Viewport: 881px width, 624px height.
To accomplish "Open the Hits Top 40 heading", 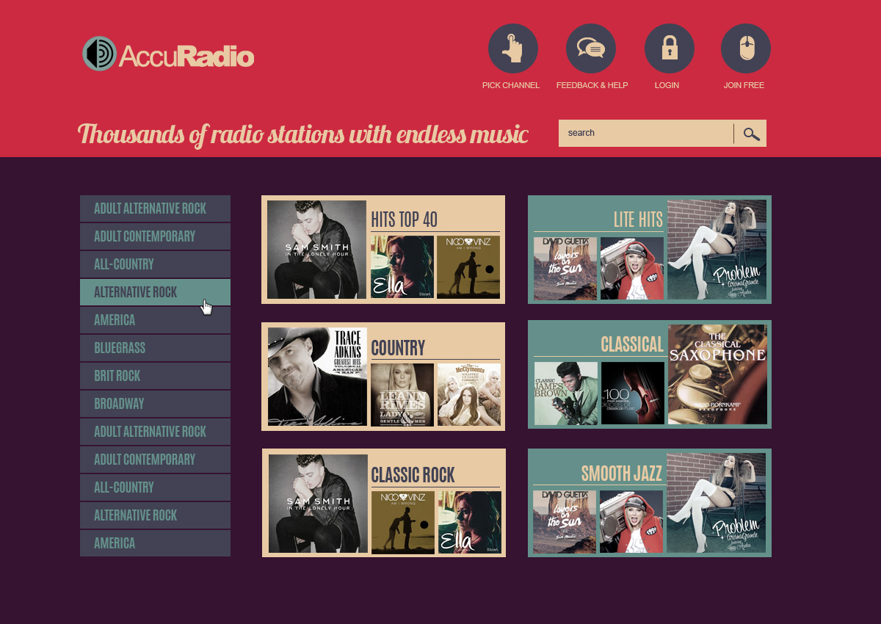I will pyautogui.click(x=405, y=220).
